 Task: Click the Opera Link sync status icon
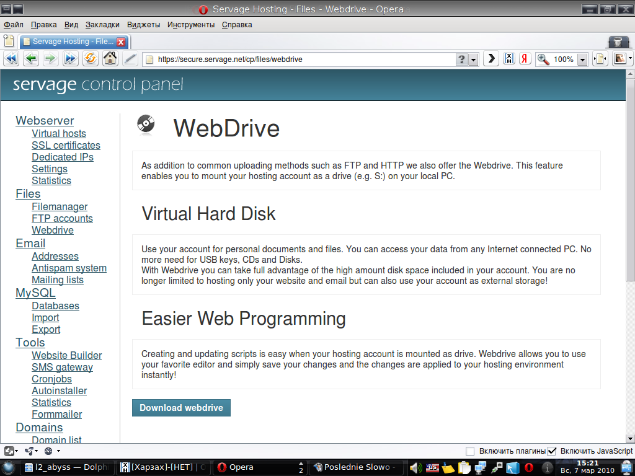point(29,451)
